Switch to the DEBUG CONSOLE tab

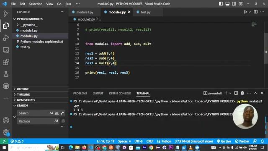coord(120,93)
